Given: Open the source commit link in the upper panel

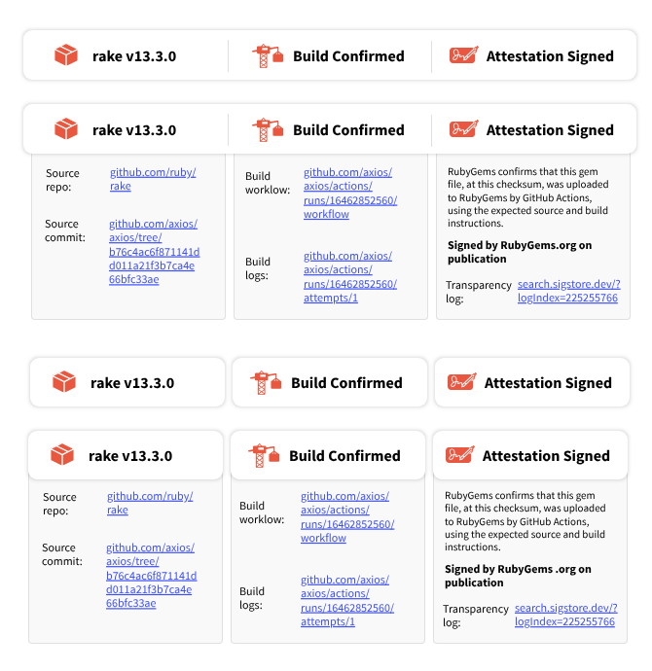Looking at the screenshot, I should 152,251.
